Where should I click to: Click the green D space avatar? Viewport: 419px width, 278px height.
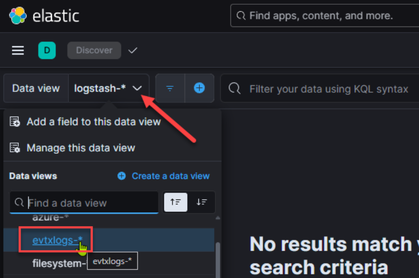[47, 51]
